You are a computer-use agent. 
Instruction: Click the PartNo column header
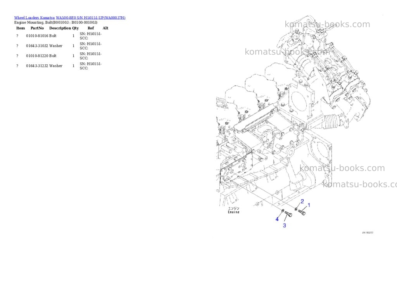[37, 28]
